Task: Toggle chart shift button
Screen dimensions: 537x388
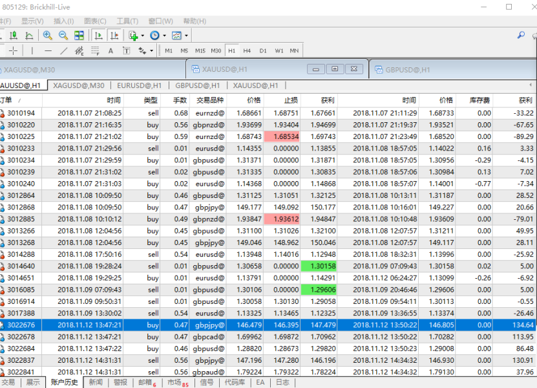Action: tap(114, 36)
